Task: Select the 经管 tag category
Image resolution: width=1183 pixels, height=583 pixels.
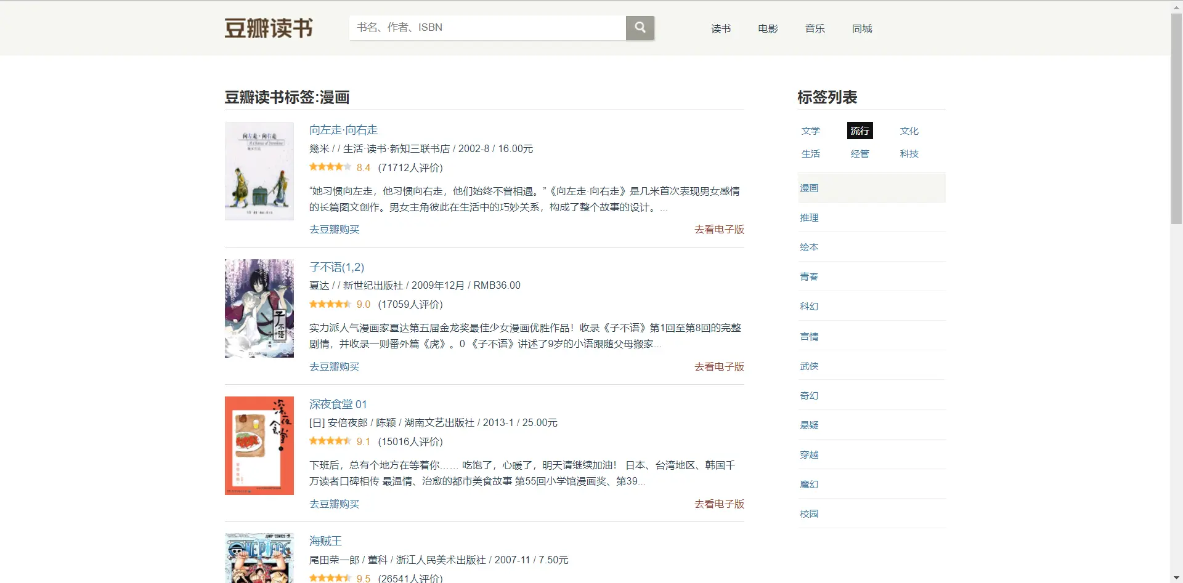Action: 860,153
